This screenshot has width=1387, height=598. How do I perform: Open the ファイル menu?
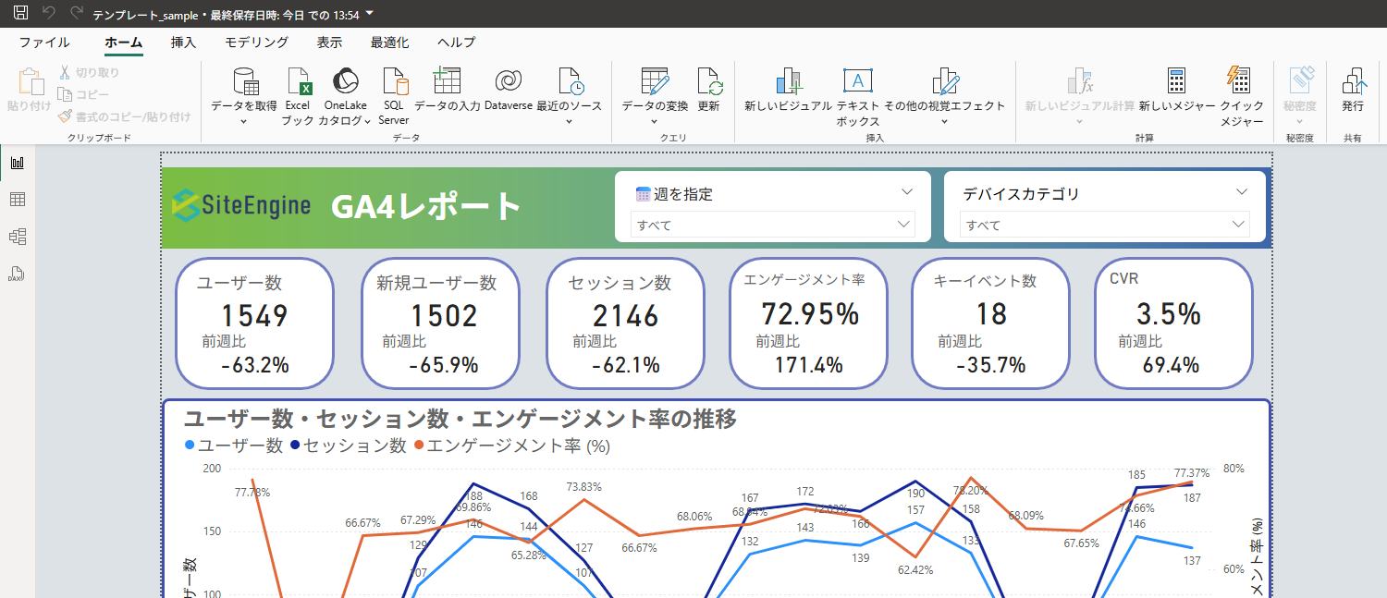(44, 43)
